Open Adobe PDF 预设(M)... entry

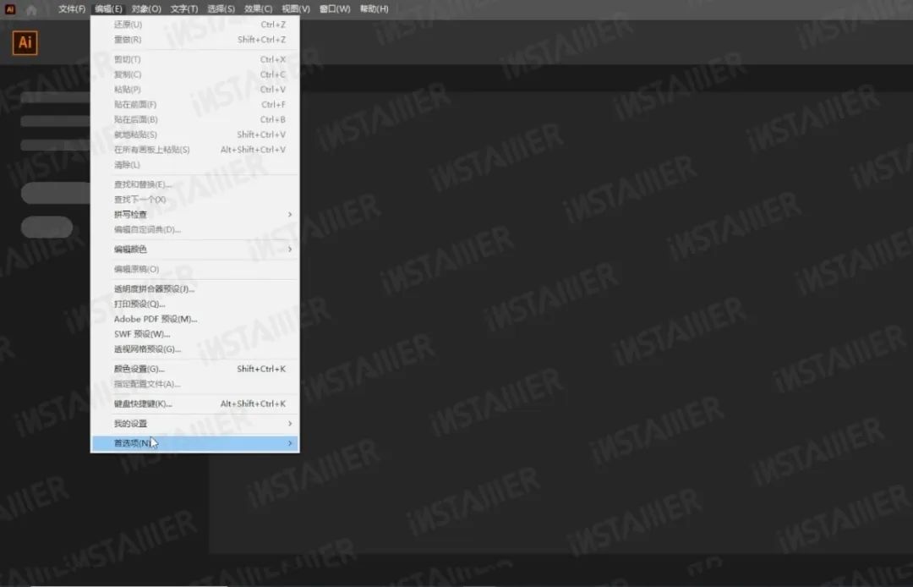point(195,319)
